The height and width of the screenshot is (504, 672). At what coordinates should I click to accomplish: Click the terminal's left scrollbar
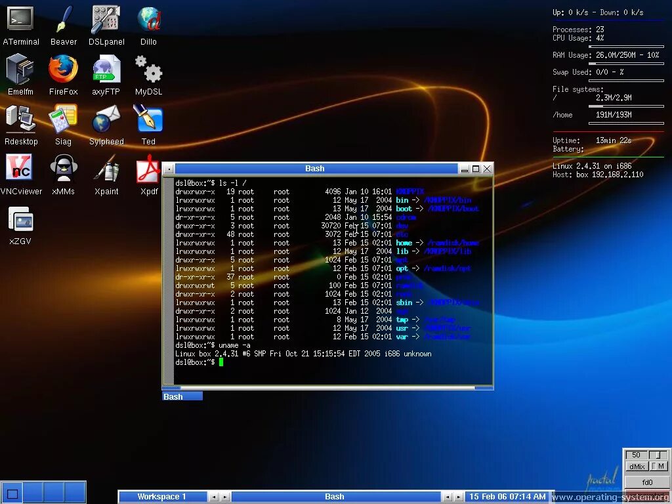click(x=169, y=281)
